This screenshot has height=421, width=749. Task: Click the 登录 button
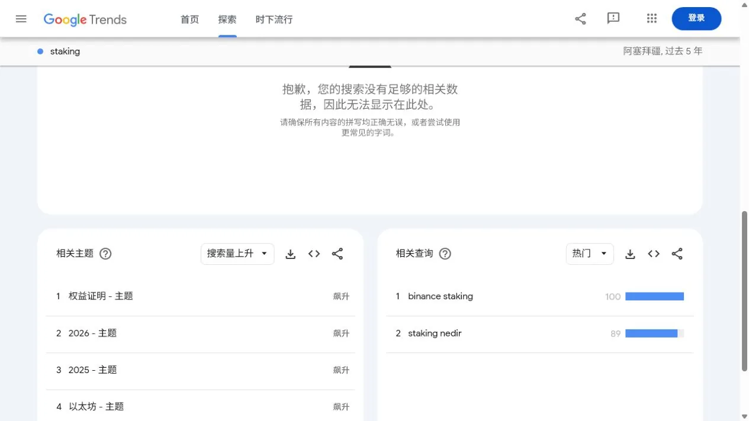pyautogui.click(x=696, y=18)
